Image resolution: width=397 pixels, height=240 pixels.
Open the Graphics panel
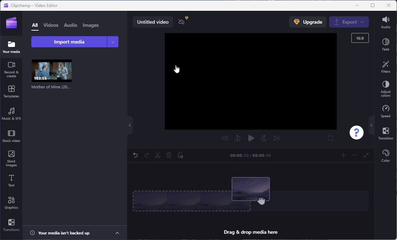[x=11, y=202]
